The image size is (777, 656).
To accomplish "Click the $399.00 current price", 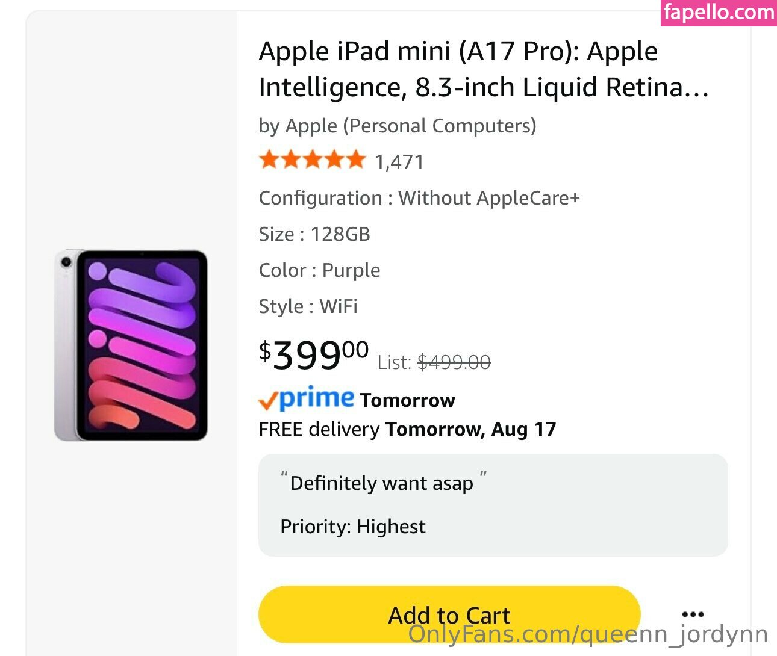I will (313, 354).
